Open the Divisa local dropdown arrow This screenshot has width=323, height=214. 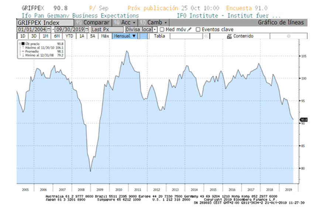point(155,30)
